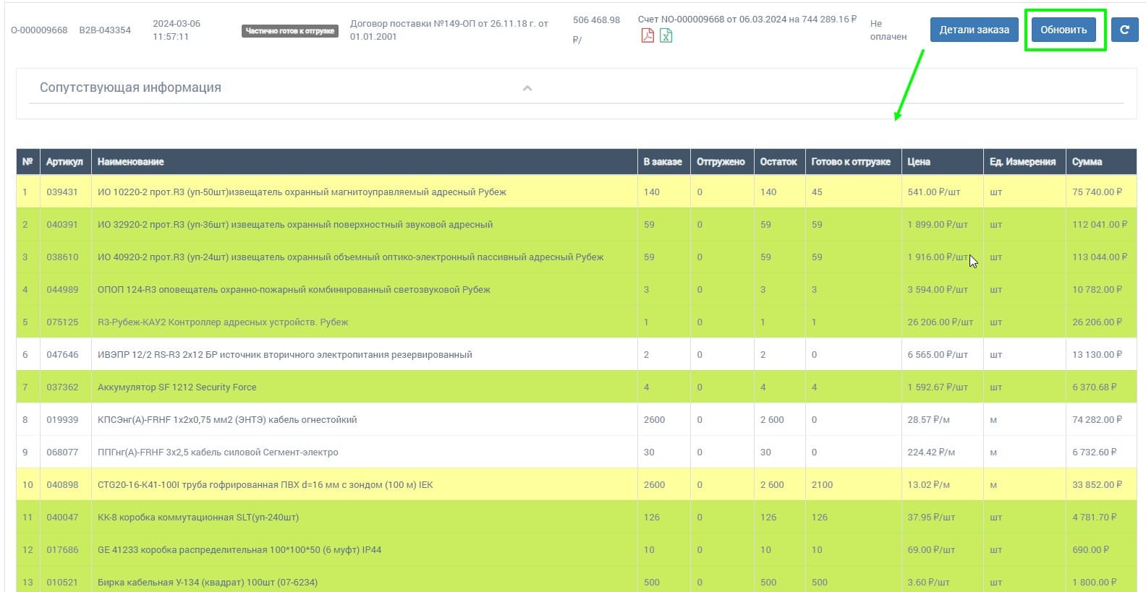Click the sum 4 781.70 ₽
Screen dimensions: 1146x592
click(1095, 518)
